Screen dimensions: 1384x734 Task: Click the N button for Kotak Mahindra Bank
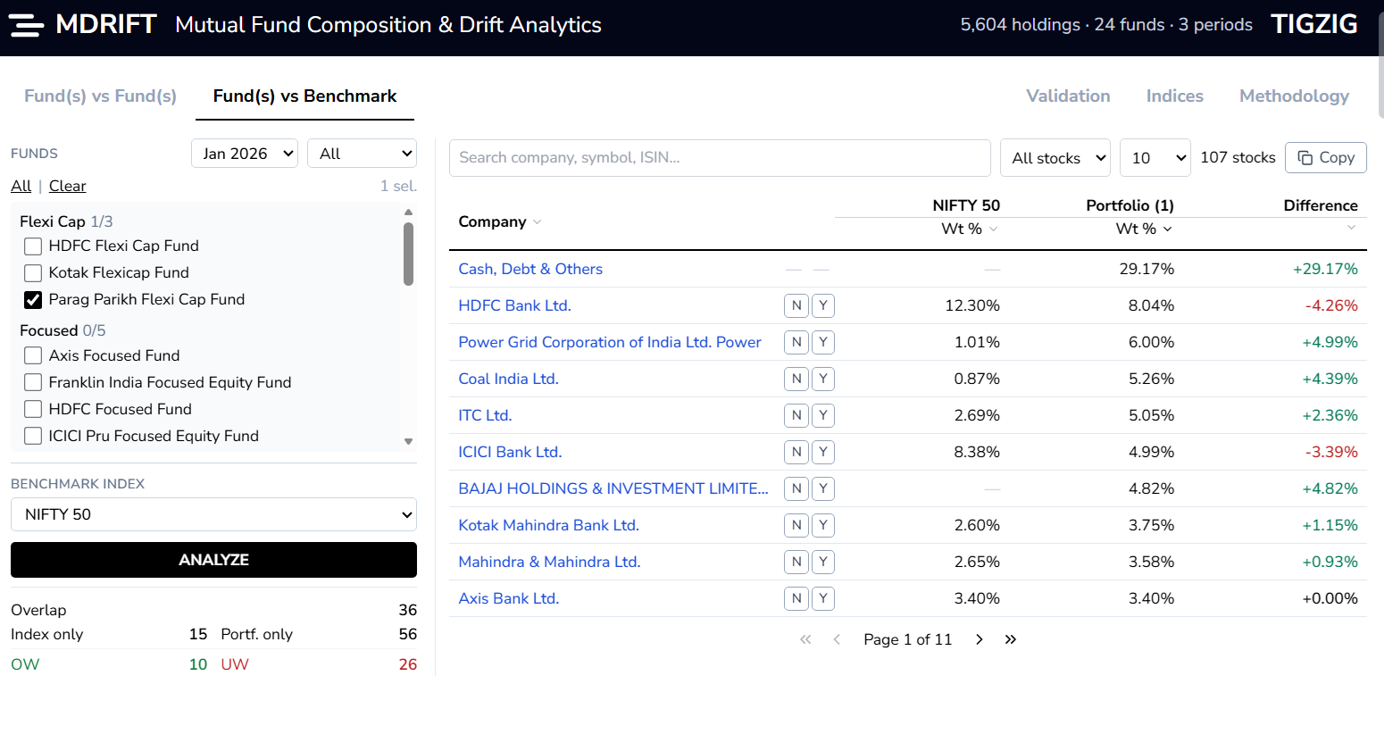796,525
